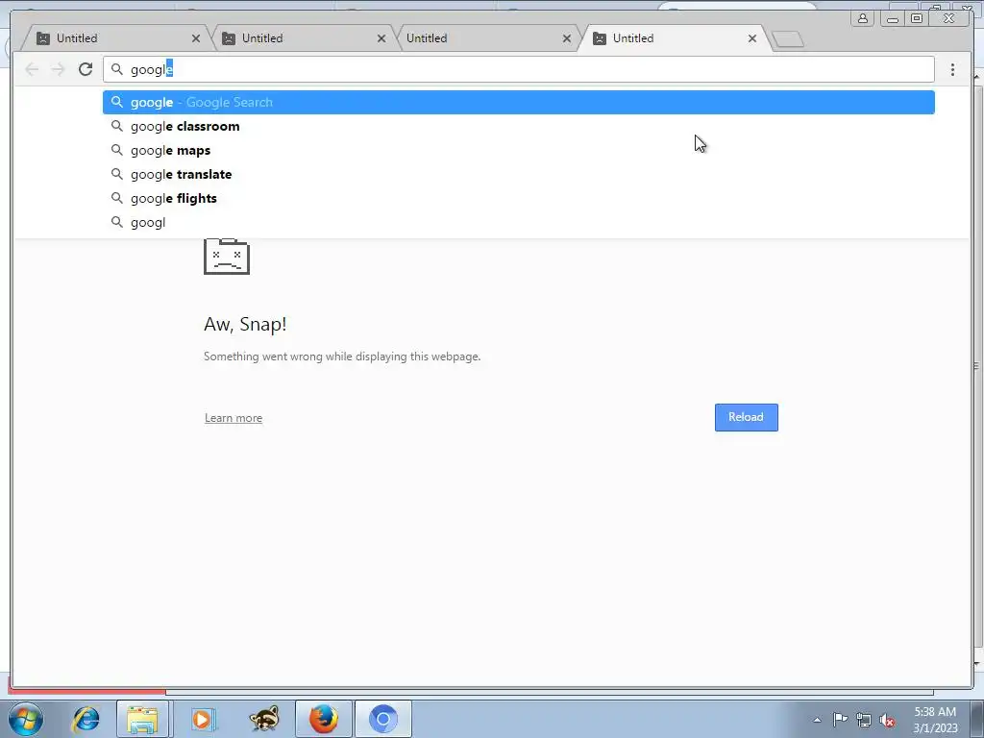This screenshot has width=984, height=738.
Task: Go forward using the forward arrow
Action: point(58,69)
